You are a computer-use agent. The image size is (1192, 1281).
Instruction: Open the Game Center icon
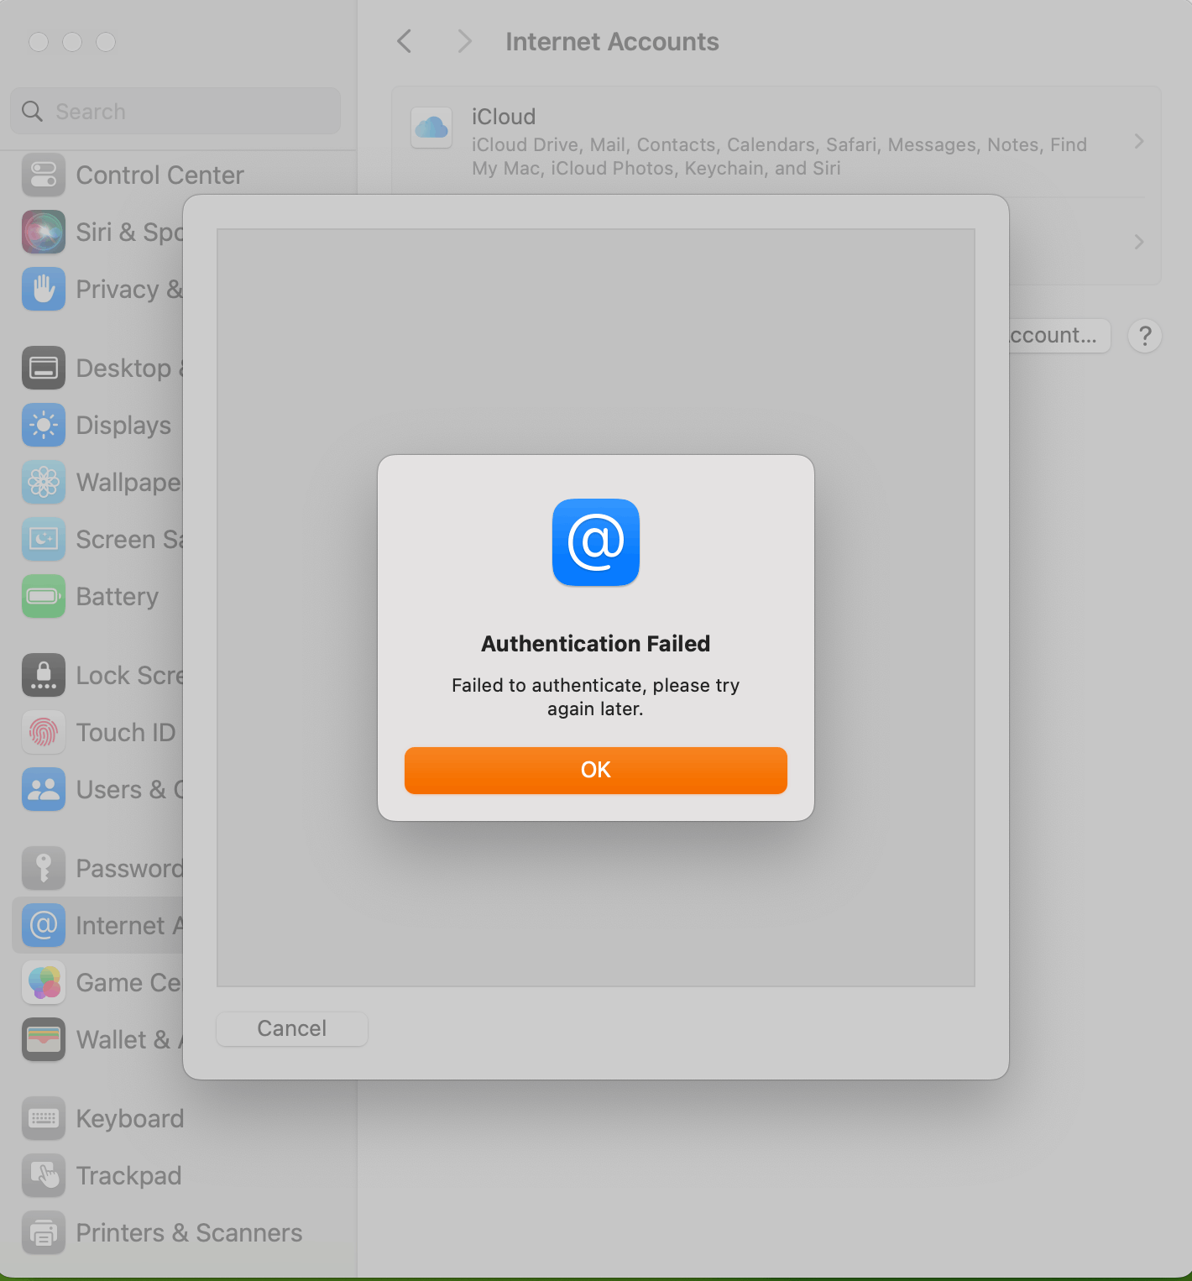coord(44,982)
